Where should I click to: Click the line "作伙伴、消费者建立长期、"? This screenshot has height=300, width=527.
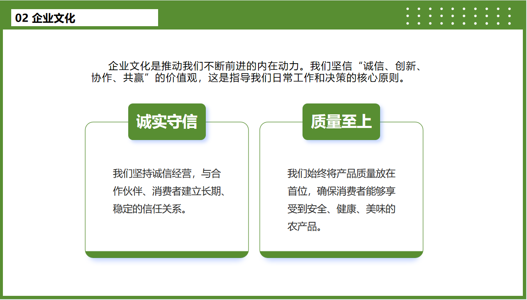(x=169, y=191)
